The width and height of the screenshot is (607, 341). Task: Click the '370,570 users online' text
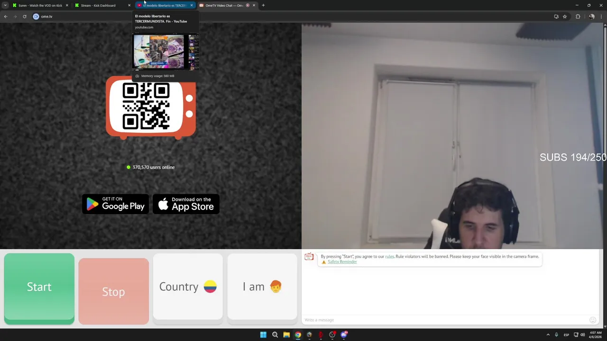click(x=154, y=167)
